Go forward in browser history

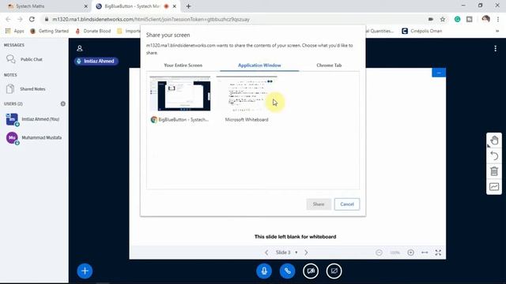[x=20, y=19]
